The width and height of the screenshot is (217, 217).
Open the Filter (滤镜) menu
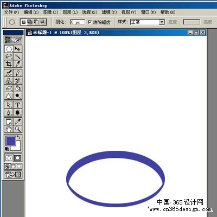pos(109,12)
